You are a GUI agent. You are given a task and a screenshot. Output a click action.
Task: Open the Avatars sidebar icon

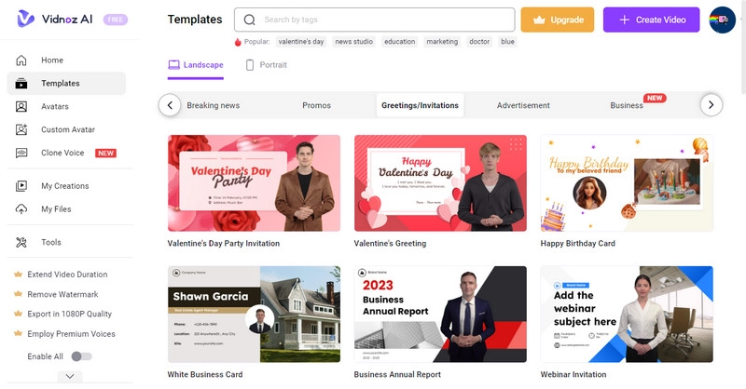pyautogui.click(x=21, y=106)
